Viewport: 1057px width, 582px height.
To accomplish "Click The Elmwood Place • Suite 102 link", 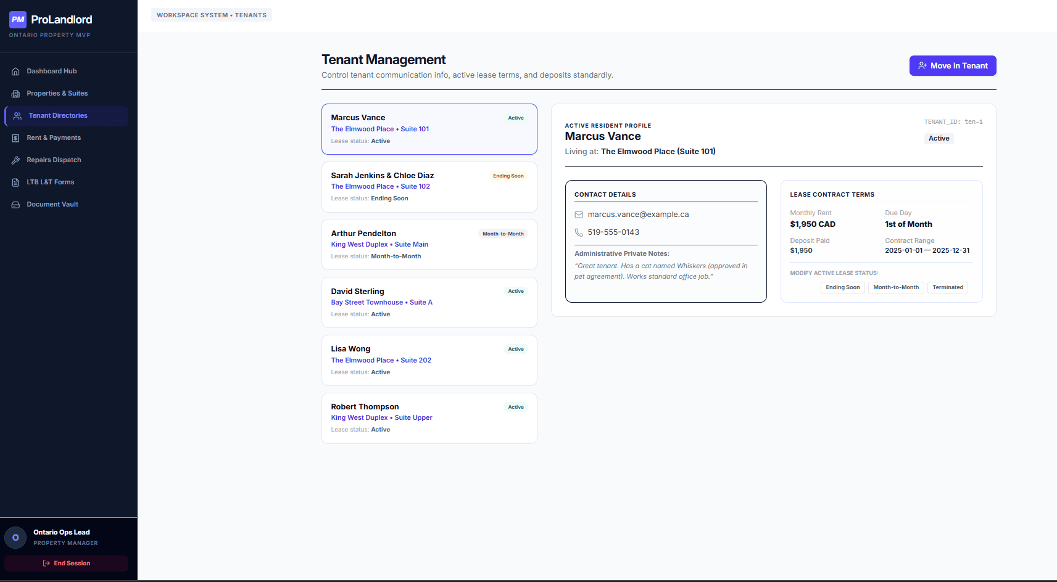I will [381, 187].
